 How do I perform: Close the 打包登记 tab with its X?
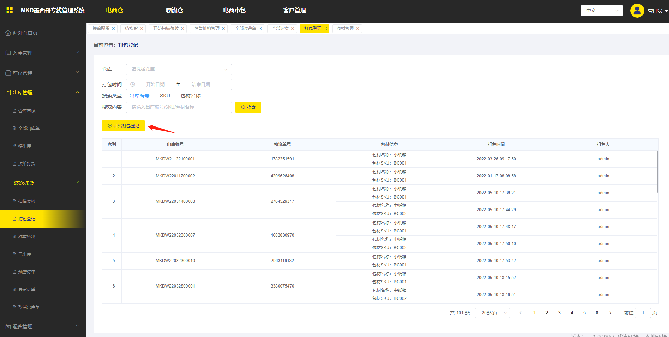(x=325, y=29)
